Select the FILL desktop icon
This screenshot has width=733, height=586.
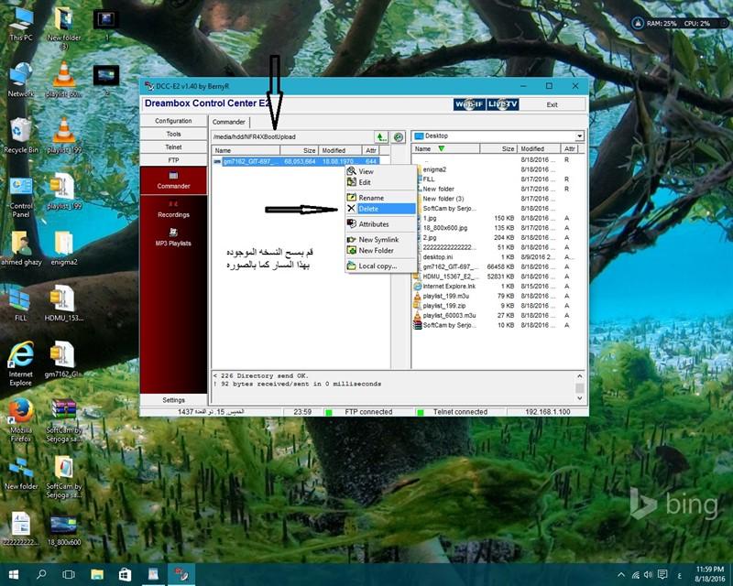pos(21,304)
